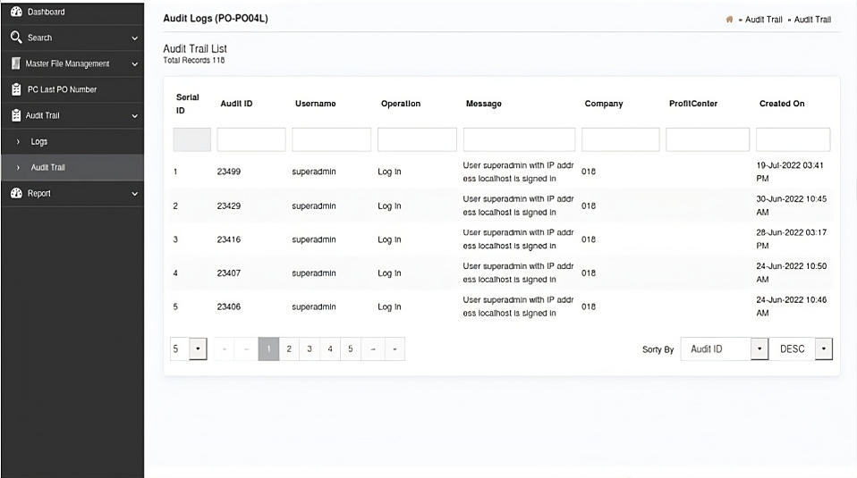Expand the Report menu chevron
This screenshot has width=857, height=478.
pos(134,194)
